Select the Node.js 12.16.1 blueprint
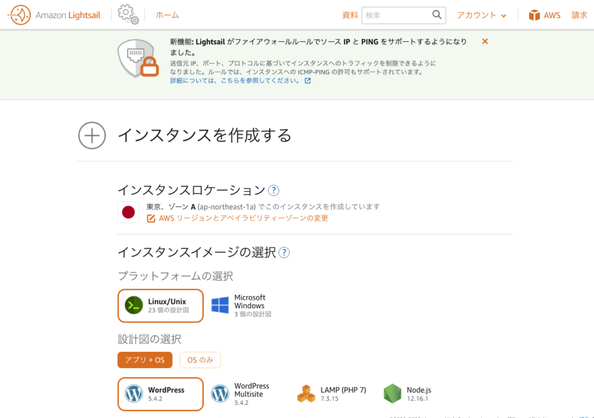The height and width of the screenshot is (418, 594). 408,394
